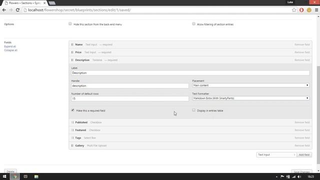Go back to the previous page
This screenshot has height=180, width=320.
4,10
